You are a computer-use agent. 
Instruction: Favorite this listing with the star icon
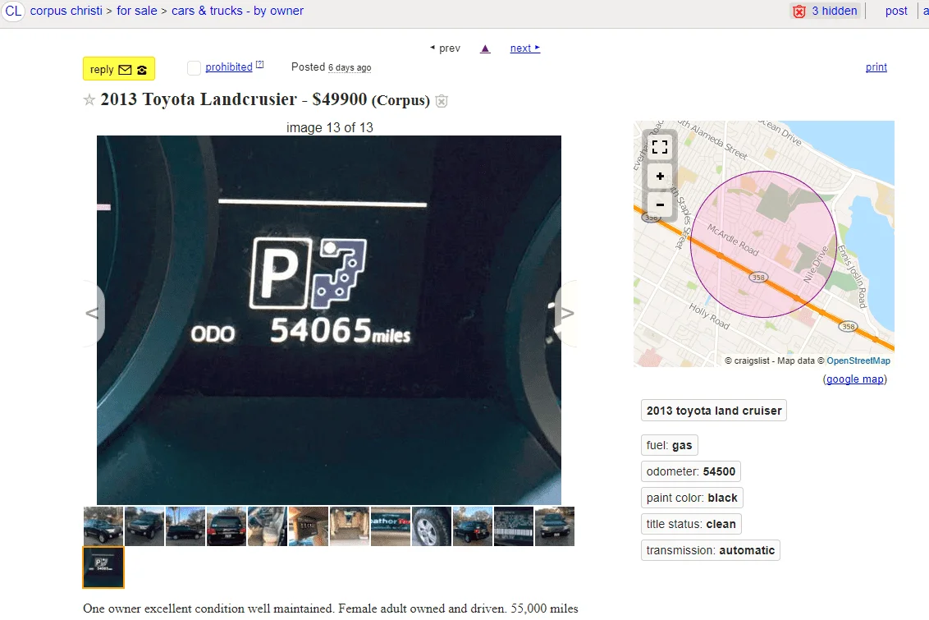[89, 100]
